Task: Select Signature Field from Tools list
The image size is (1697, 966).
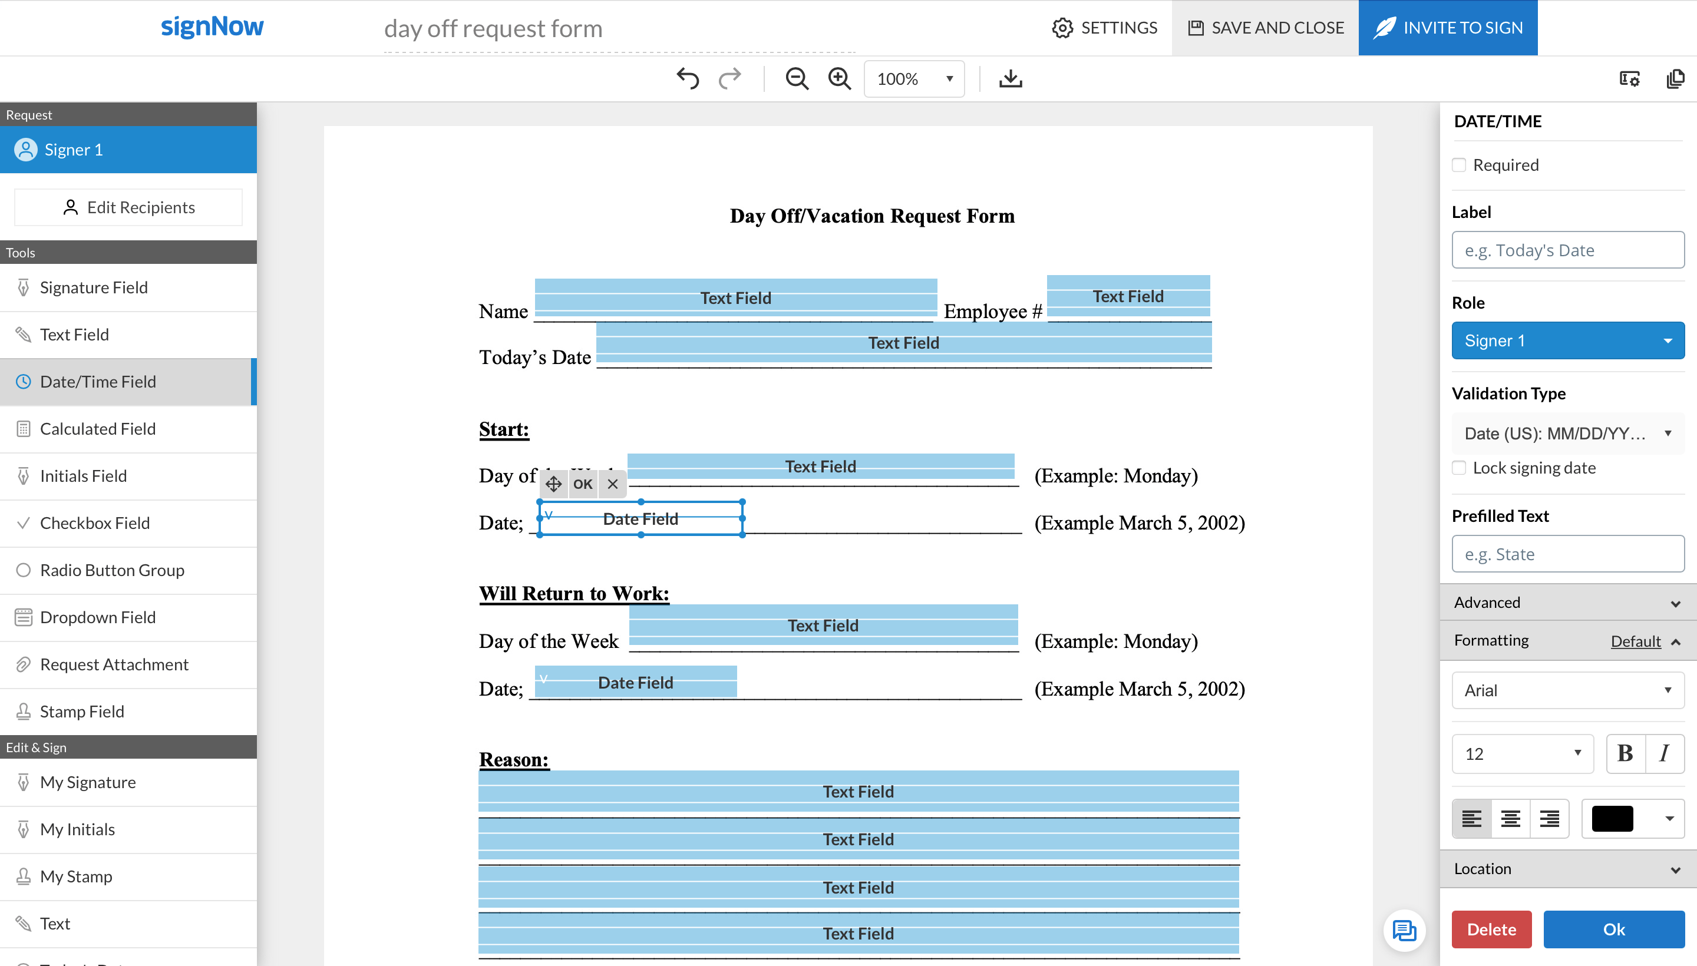Action: (94, 287)
